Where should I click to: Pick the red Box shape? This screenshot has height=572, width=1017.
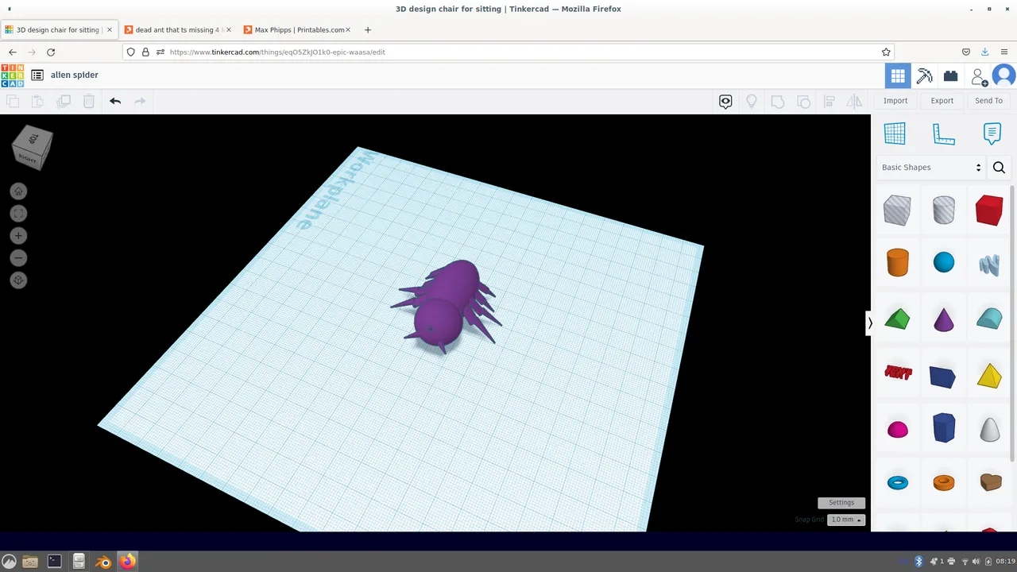point(989,211)
